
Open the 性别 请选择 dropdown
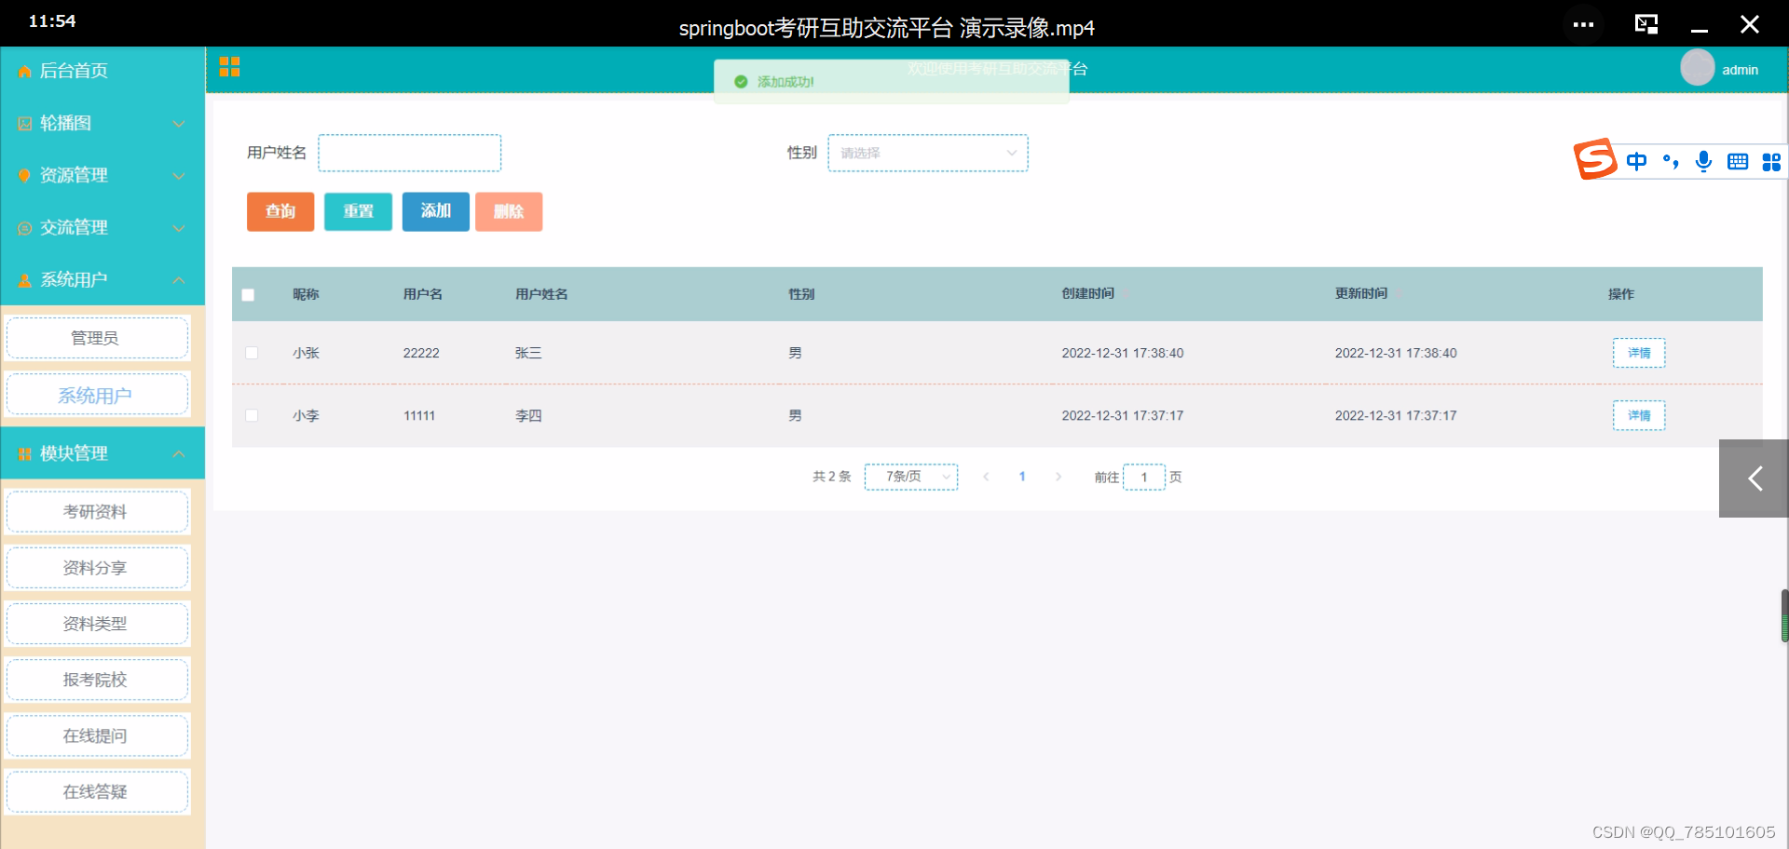tap(927, 153)
